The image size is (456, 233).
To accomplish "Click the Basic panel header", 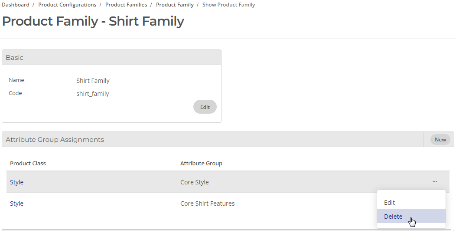I will tap(112, 57).
